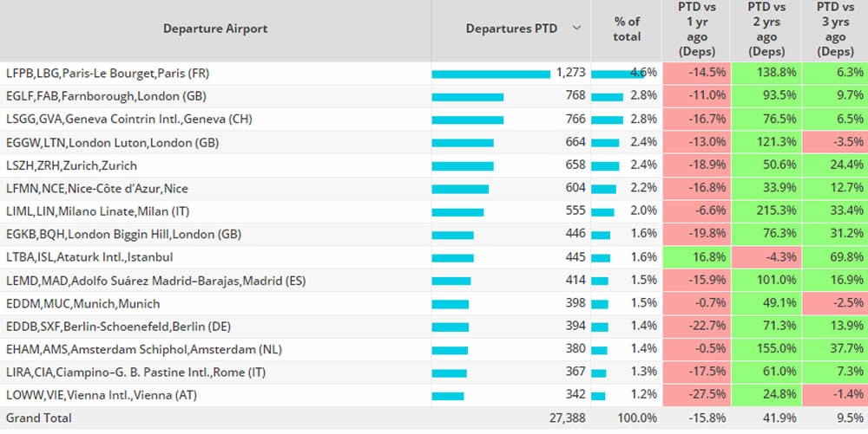Click the 604 departures value for Nice
The image size is (868, 434).
click(575, 188)
